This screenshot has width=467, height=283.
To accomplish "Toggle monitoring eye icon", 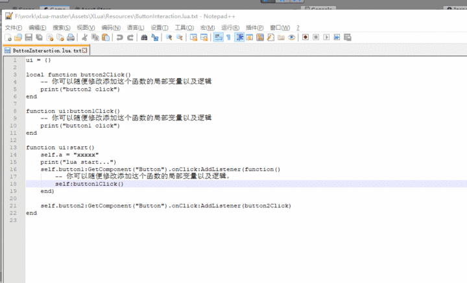I will (292, 38).
